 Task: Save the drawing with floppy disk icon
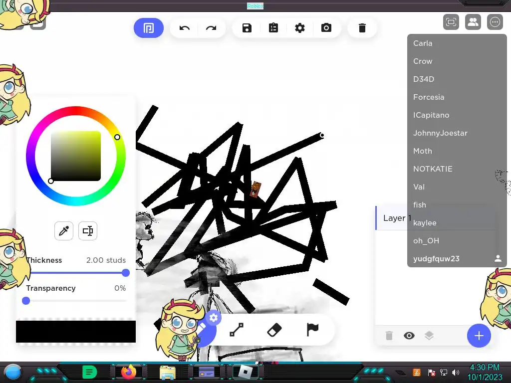pyautogui.click(x=247, y=28)
